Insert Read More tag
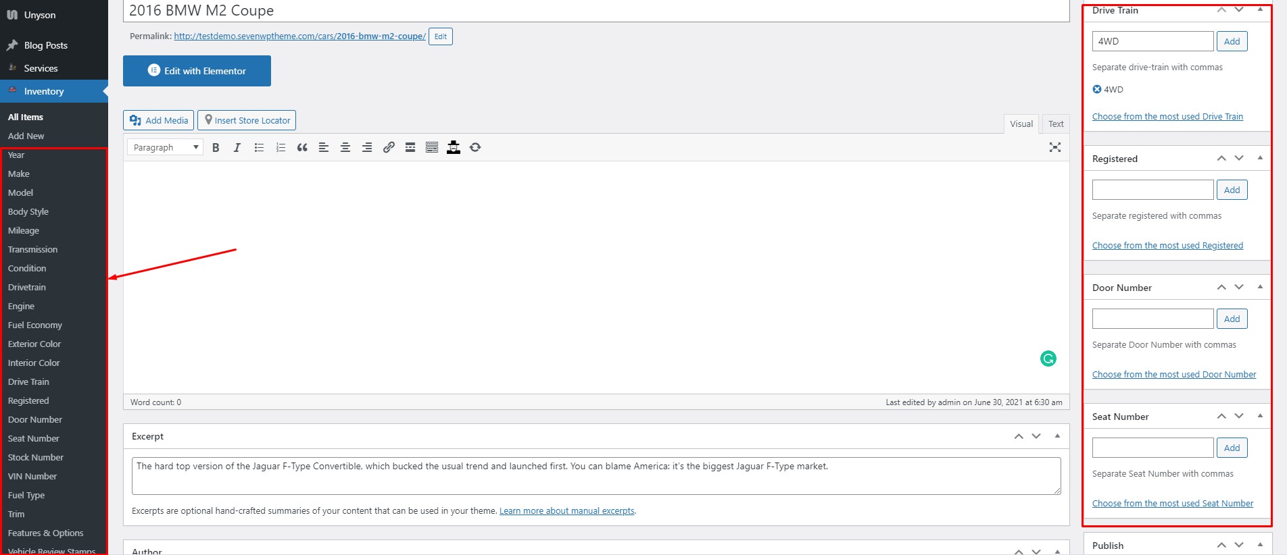Screen dimensions: 1287x555 pos(410,147)
